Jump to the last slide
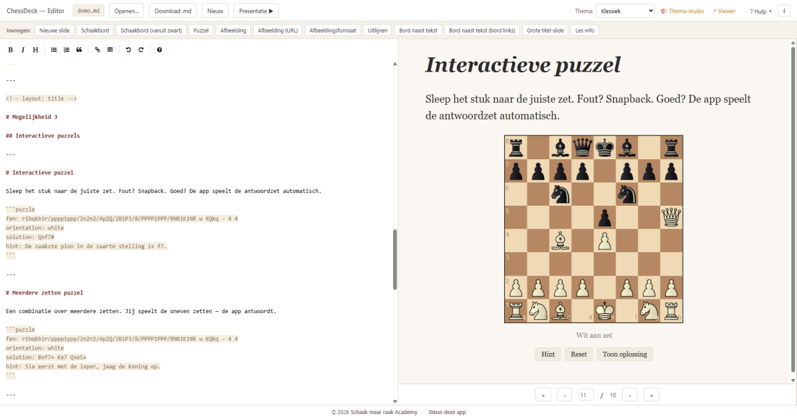The image size is (797, 418). pos(651,395)
